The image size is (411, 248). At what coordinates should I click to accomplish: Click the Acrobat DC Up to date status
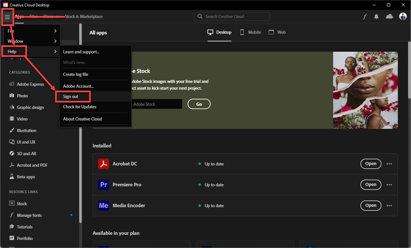[x=211, y=164]
